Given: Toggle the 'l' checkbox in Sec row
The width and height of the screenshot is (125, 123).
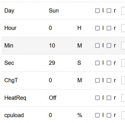Looking at the screenshot, I should 97,63.
